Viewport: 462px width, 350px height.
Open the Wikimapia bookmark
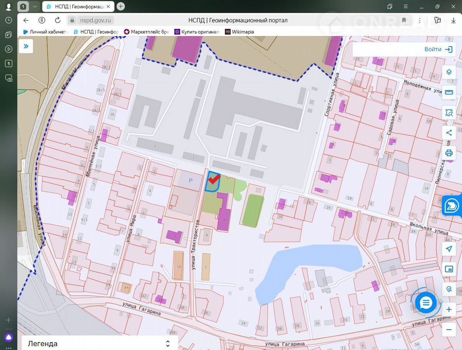click(x=239, y=32)
